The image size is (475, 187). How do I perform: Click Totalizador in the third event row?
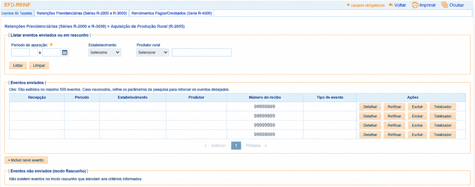tap(443, 125)
